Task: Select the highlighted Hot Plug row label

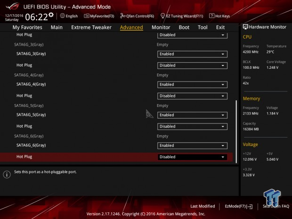Action: (24, 157)
